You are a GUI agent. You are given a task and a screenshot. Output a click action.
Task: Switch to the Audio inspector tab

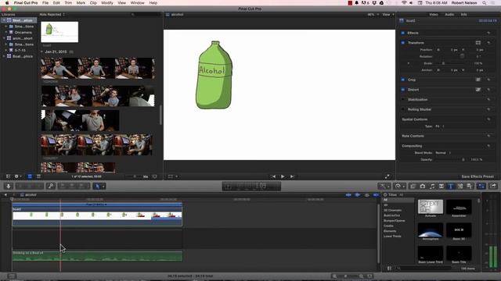(x=449, y=15)
